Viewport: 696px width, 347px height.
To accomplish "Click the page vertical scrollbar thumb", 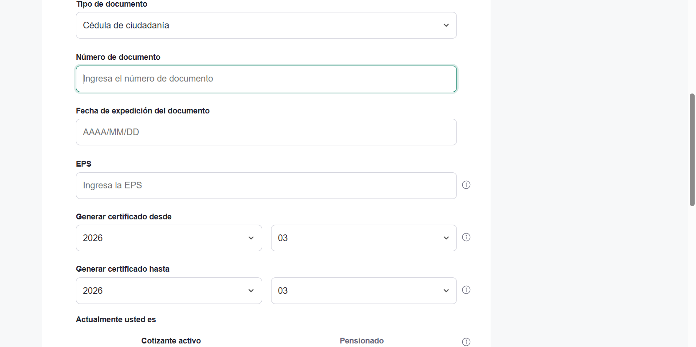I will click(692, 150).
